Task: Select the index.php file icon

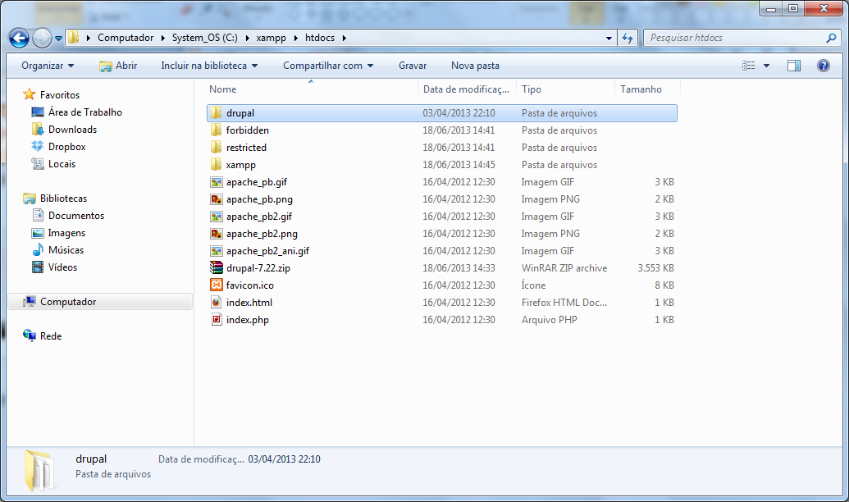Action: (x=216, y=320)
